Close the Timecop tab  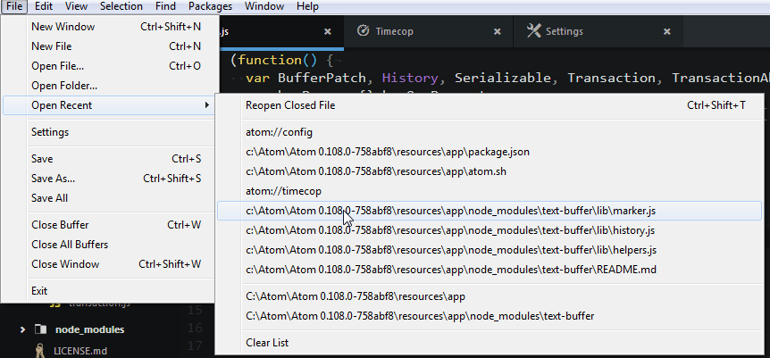pyautogui.click(x=498, y=31)
